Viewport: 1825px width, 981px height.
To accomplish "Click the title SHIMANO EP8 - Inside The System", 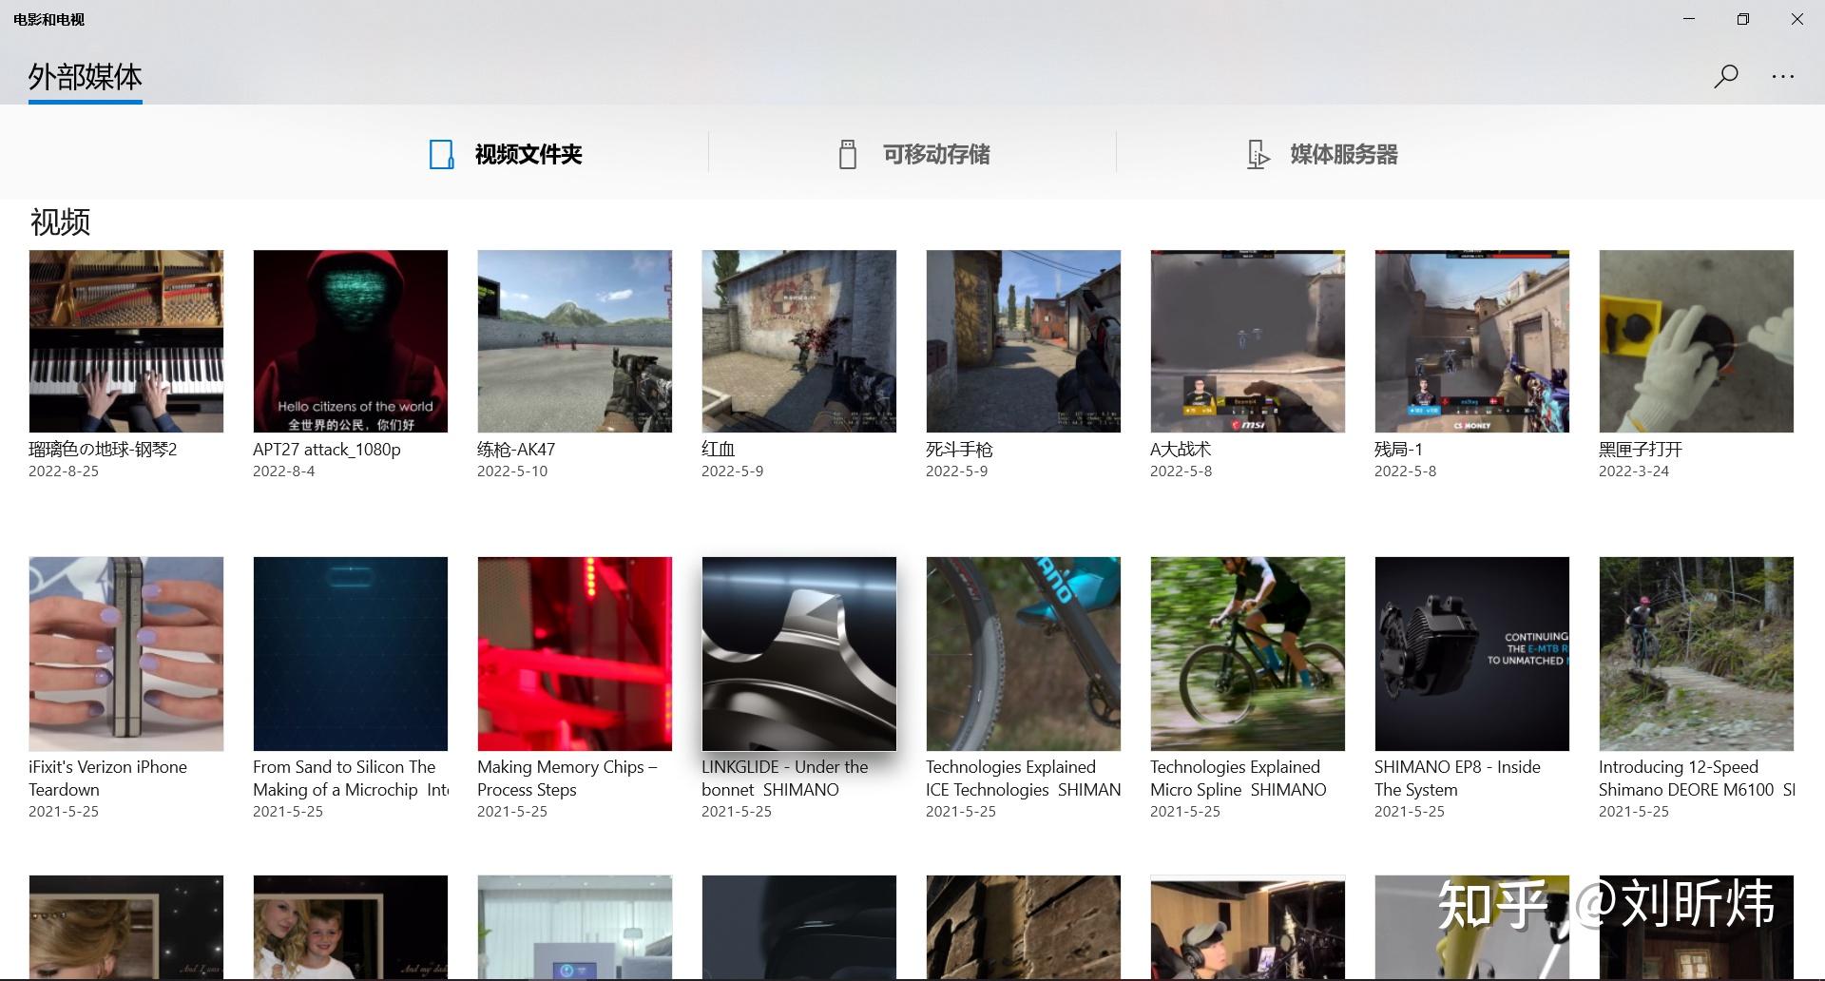I will point(1457,778).
